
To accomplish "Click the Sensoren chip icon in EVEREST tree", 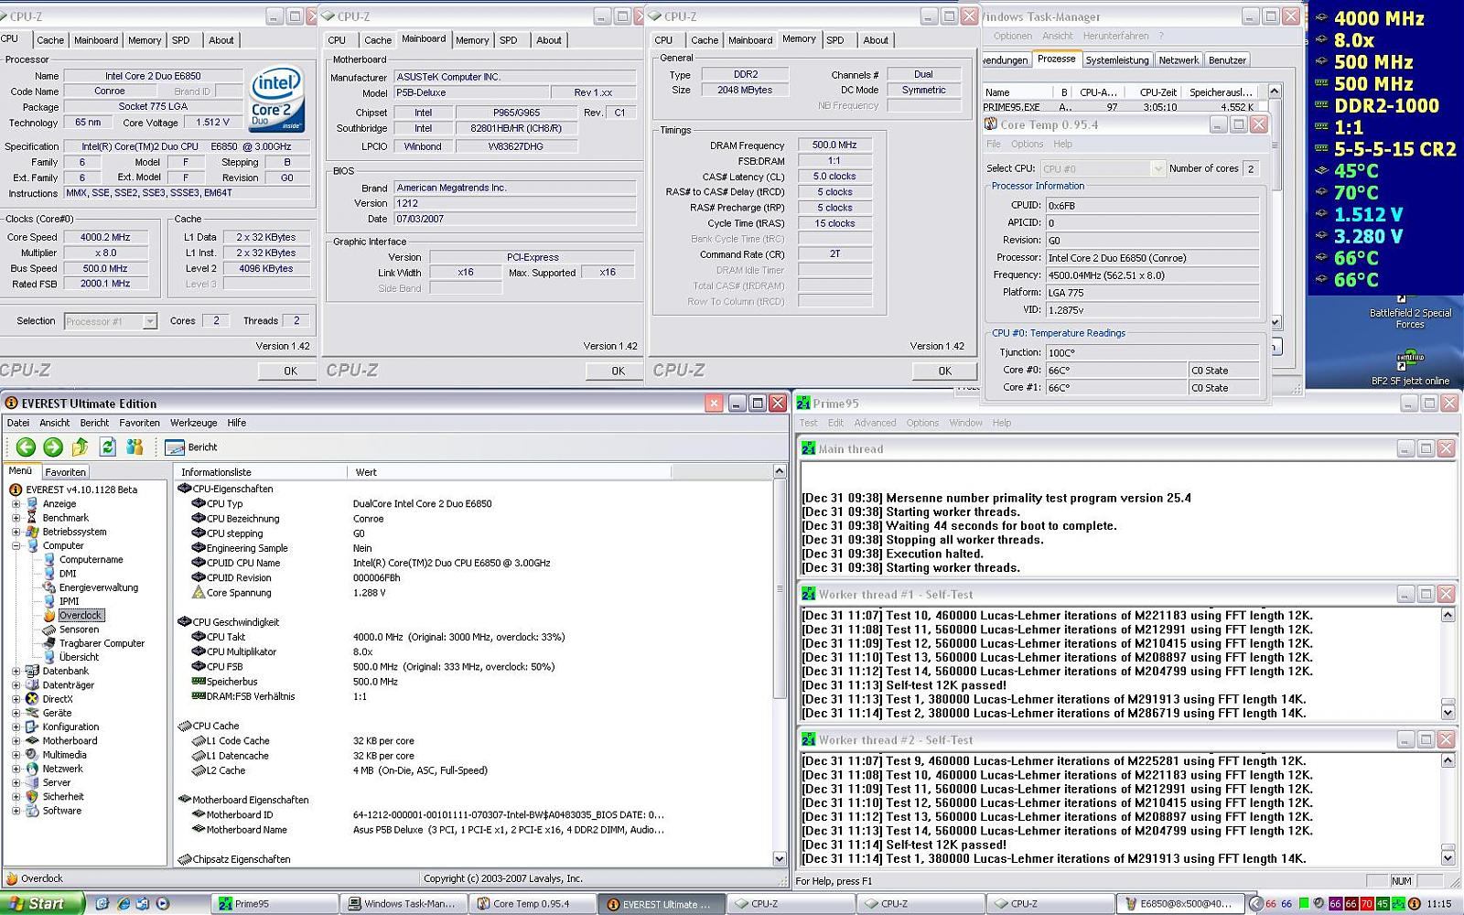I will point(49,630).
